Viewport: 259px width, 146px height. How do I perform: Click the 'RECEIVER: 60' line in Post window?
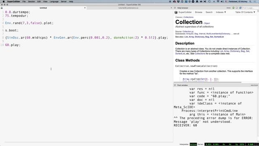click(x=185, y=125)
